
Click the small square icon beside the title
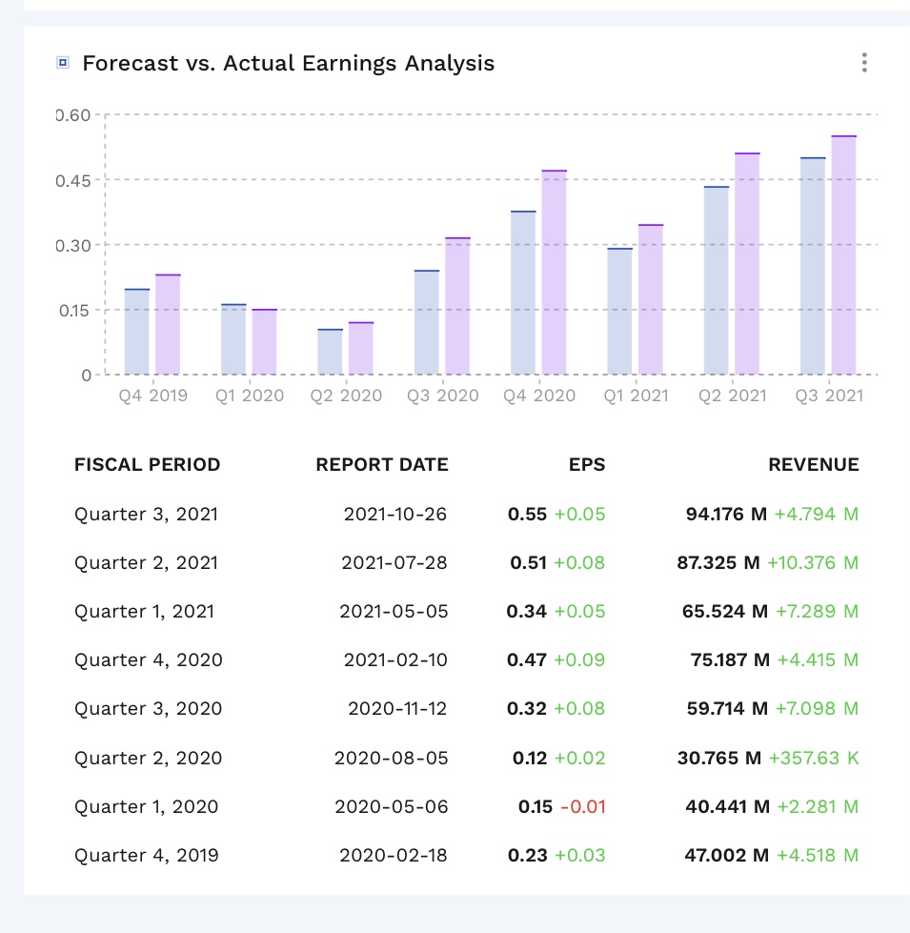point(63,64)
